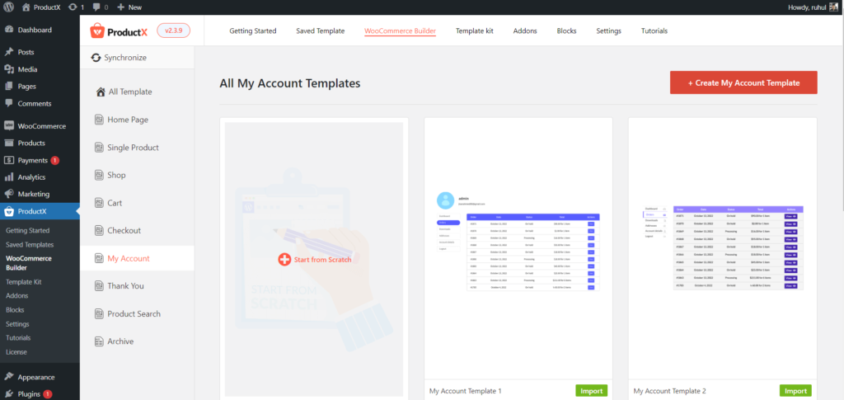The image size is (844, 400).
Task: Click the ProductX bag icon in sidebar
Action: (x=9, y=211)
